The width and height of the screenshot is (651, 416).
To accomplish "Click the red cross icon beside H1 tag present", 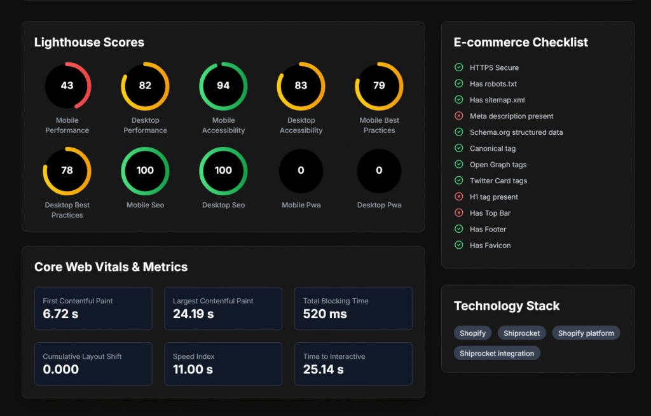I will pyautogui.click(x=458, y=197).
